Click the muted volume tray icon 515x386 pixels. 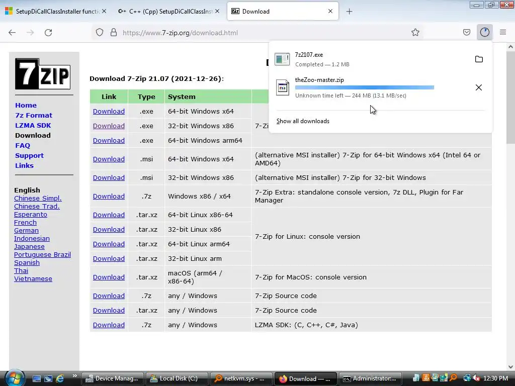477,378
